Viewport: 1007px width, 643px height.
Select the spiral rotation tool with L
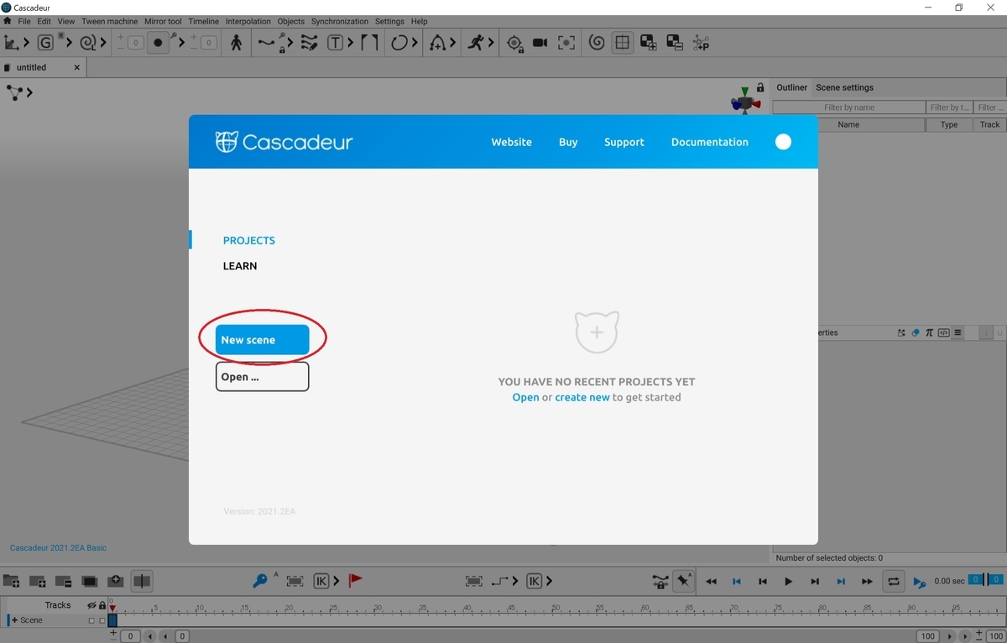[x=87, y=42]
